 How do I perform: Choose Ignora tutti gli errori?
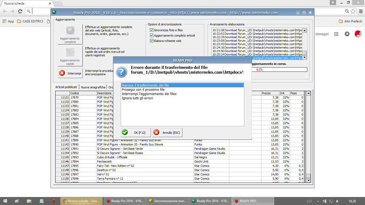(183, 98)
